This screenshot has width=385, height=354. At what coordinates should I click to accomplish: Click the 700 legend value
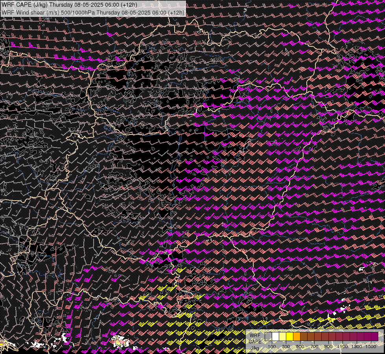[314, 347]
